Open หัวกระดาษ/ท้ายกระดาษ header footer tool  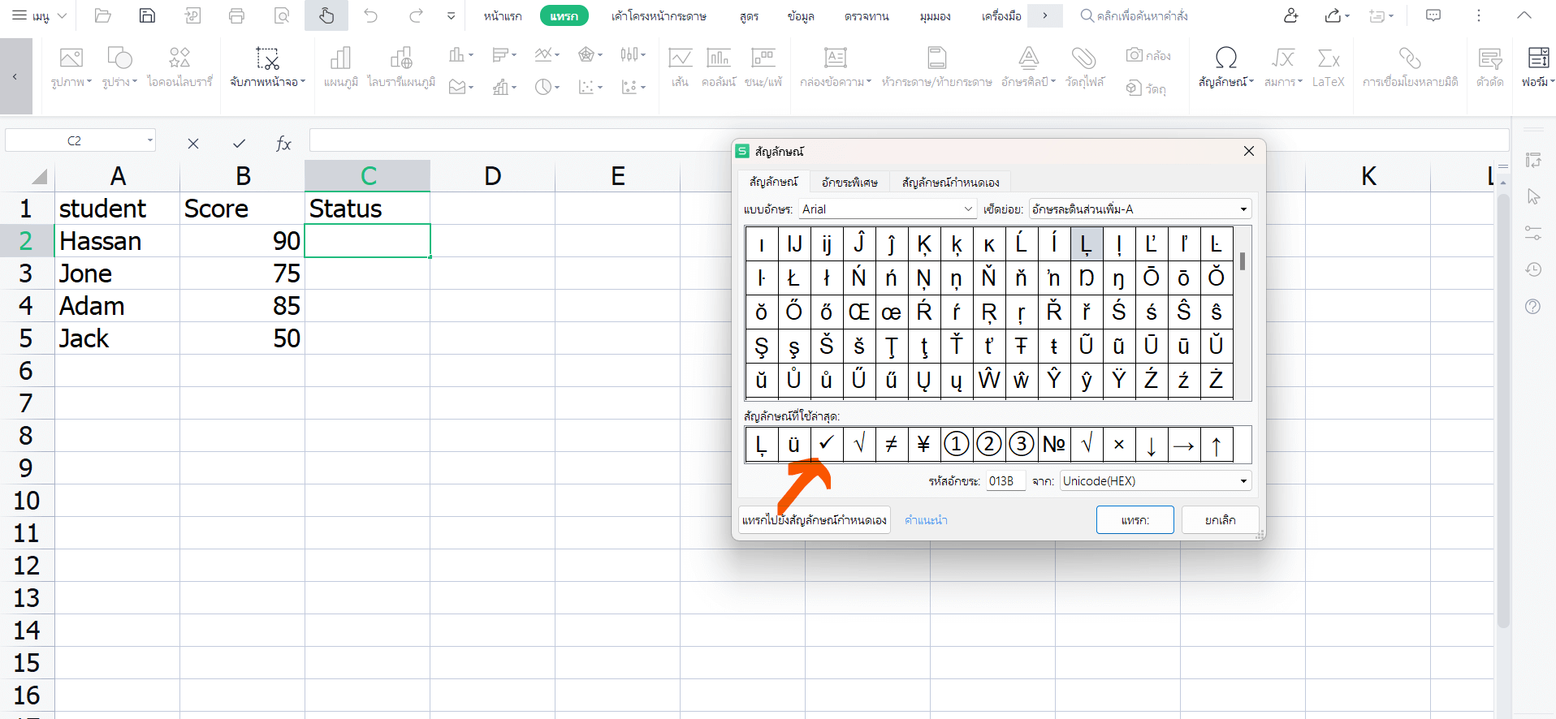936,67
